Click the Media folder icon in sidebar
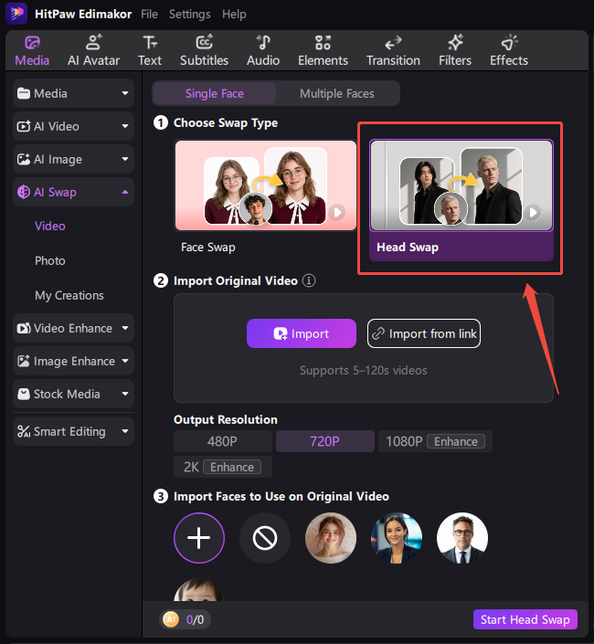This screenshot has height=644, width=594. 24,94
